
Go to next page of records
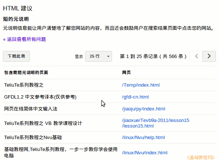click(x=209, y=56)
